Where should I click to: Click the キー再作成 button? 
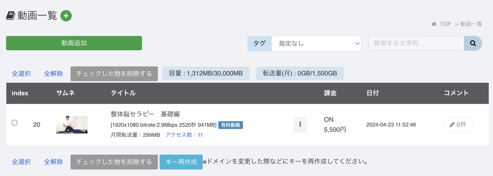pos(181,162)
